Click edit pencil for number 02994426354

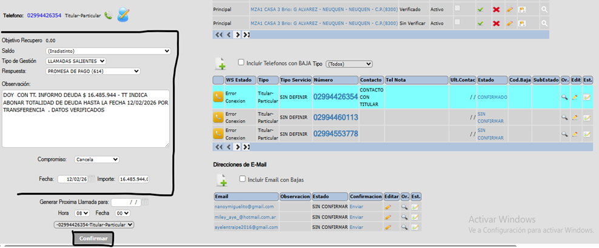click(x=574, y=97)
